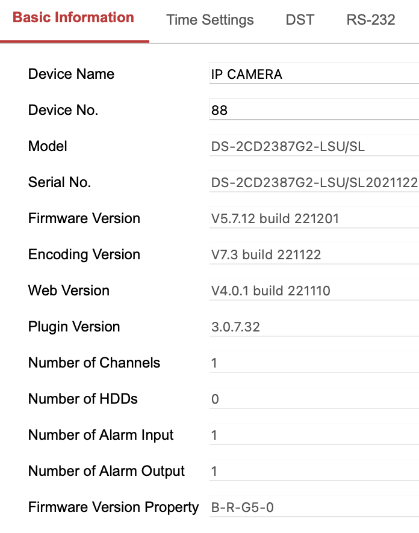
Task: Click the Device Name input field
Action: pos(313,74)
